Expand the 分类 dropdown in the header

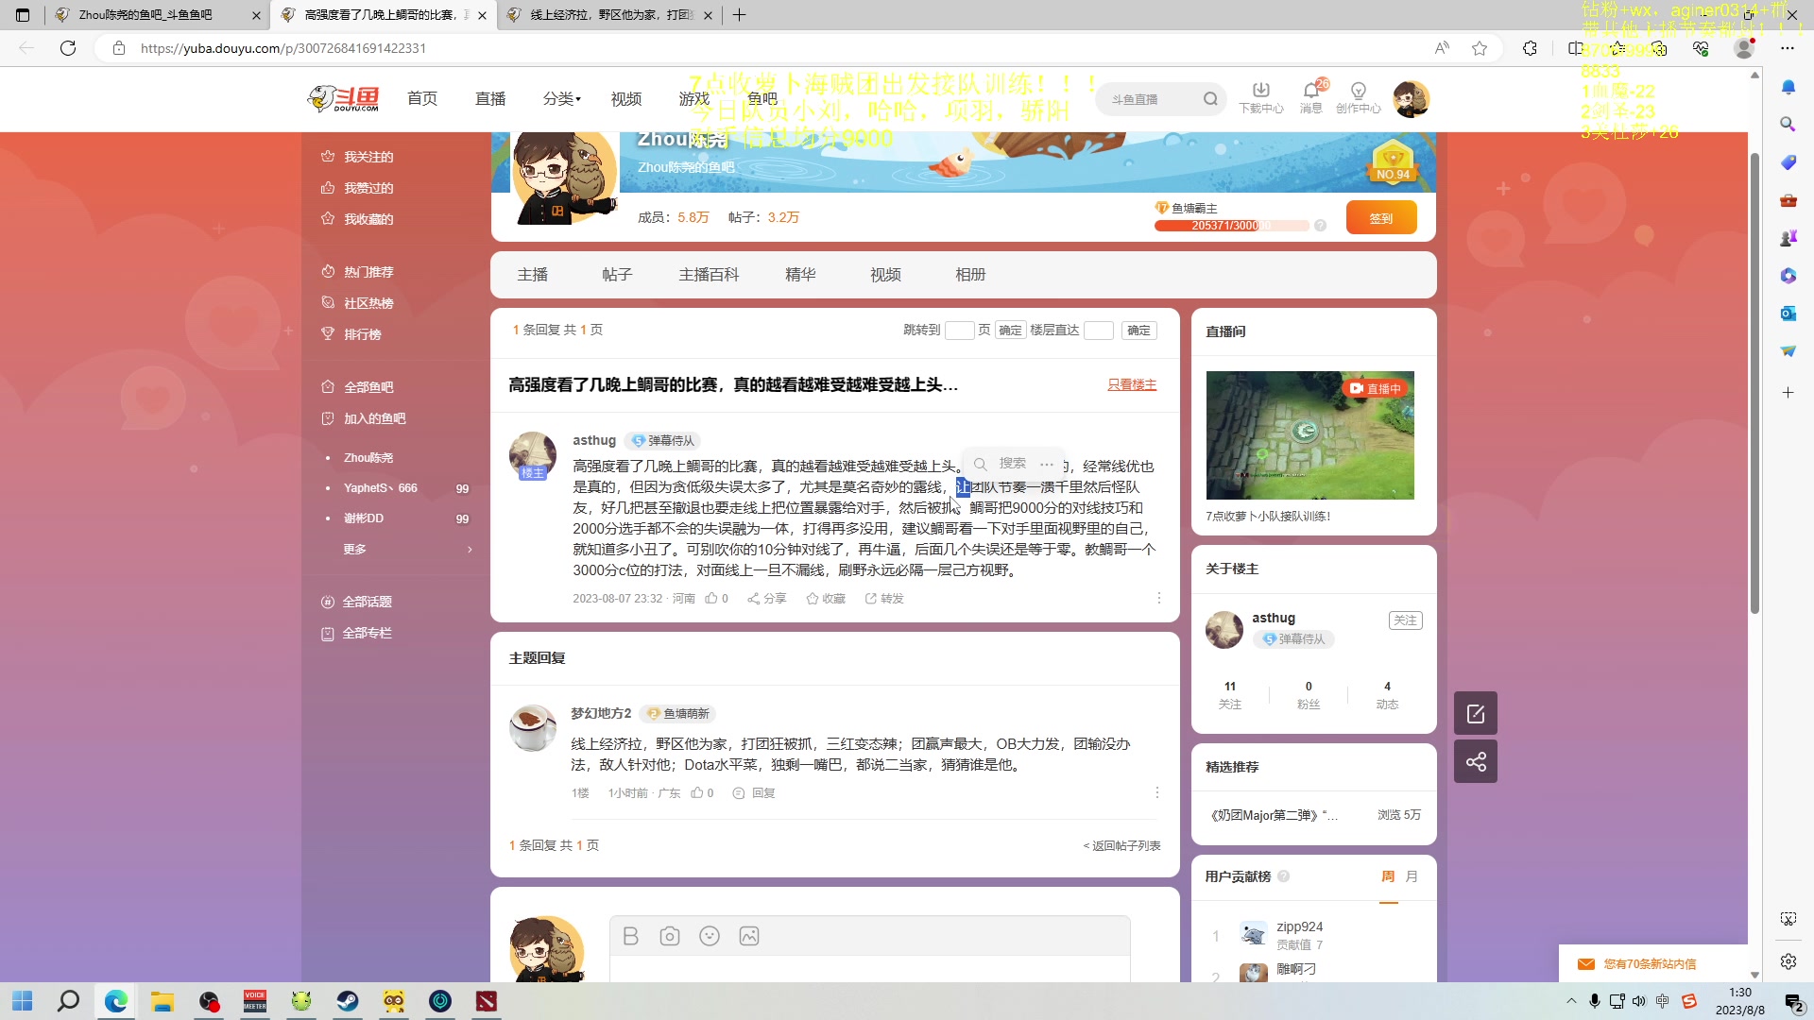(562, 99)
